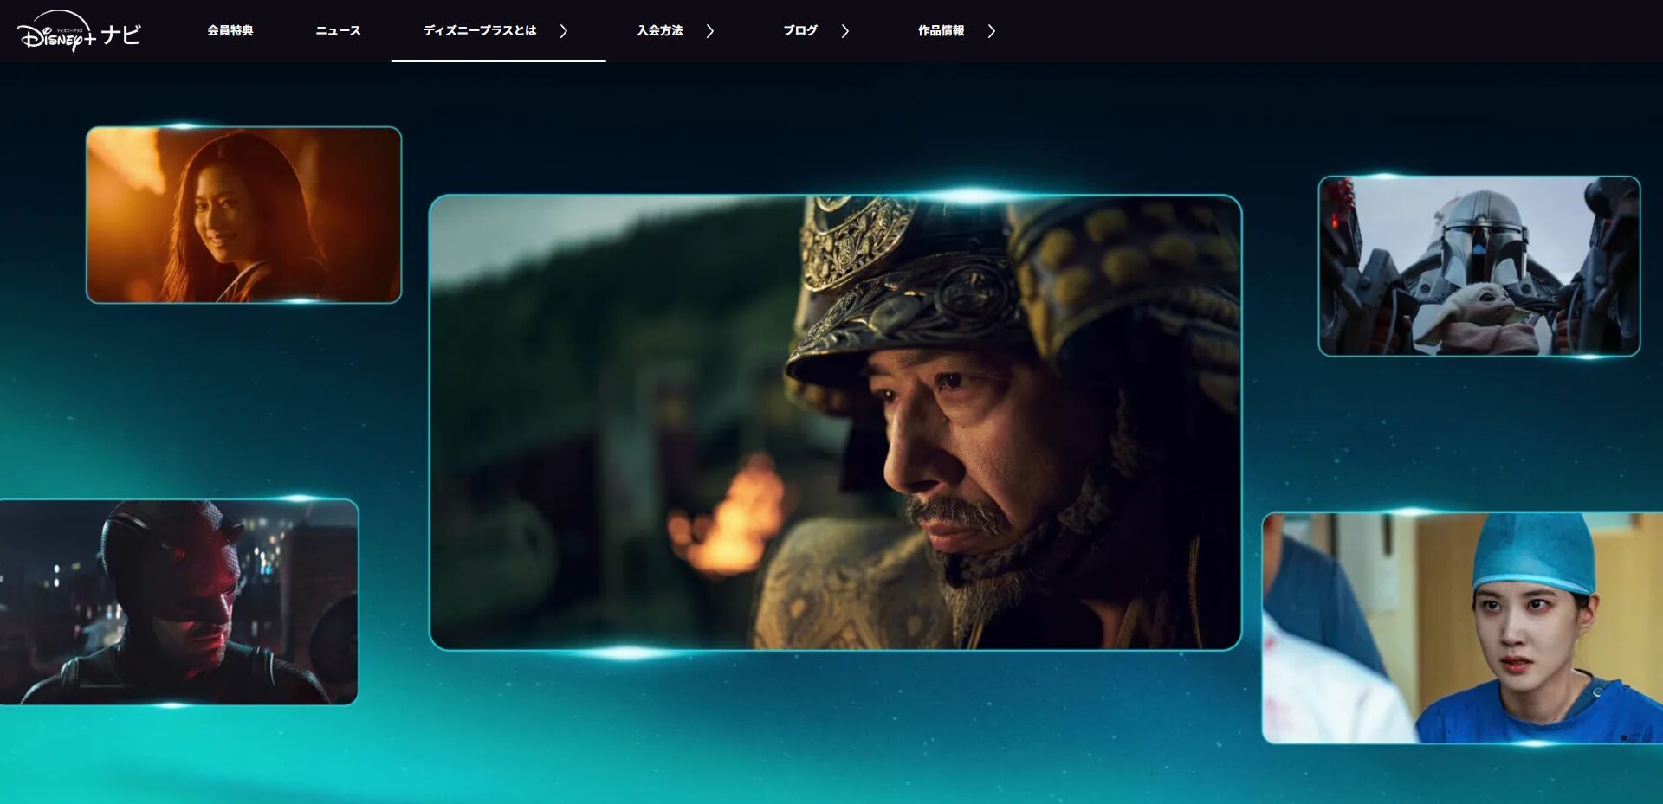The width and height of the screenshot is (1663, 804).
Task: Open the smiling woman in firelight thumbnail
Action: (x=243, y=215)
